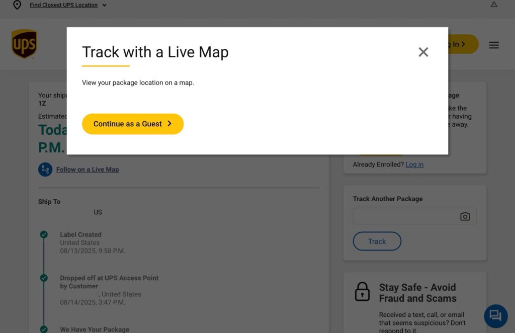Close the Track with a Live Map dialog
This screenshot has height=333, width=515.
(x=423, y=52)
